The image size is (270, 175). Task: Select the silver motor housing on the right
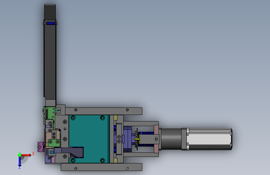(x=209, y=139)
